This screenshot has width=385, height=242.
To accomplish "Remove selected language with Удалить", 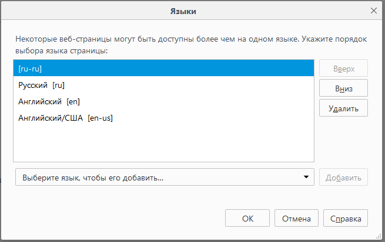I will tap(343, 108).
